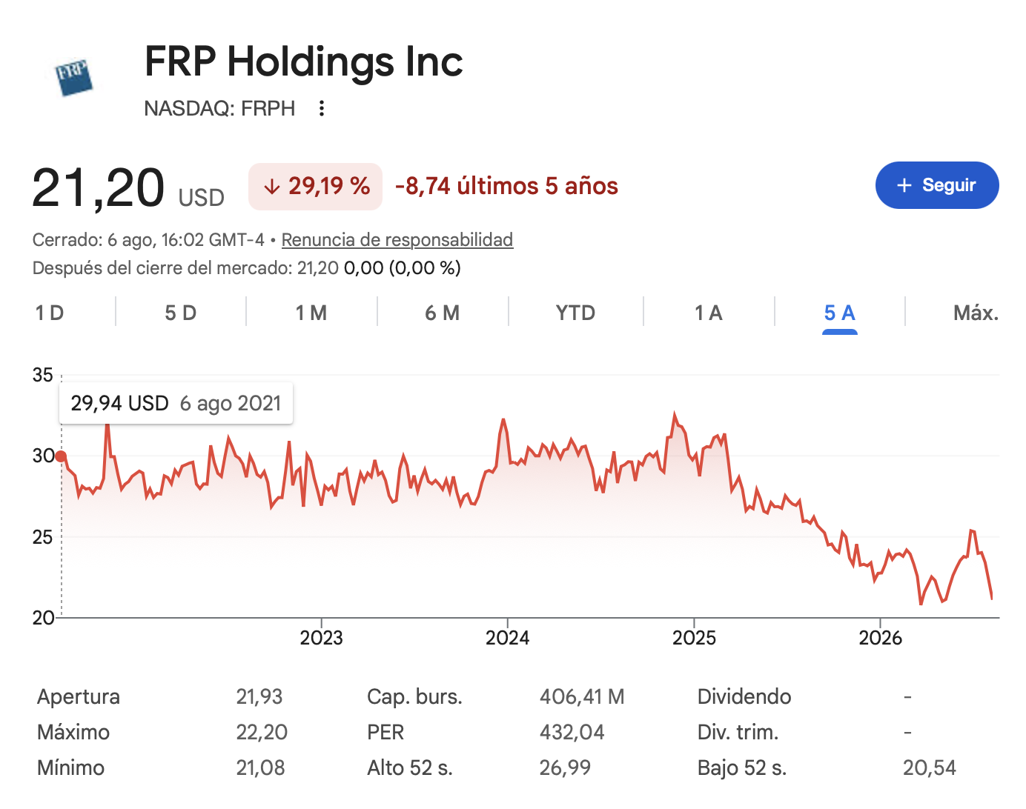1026x809 pixels.
Task: Show the 1 A one-year chart
Action: tap(709, 313)
